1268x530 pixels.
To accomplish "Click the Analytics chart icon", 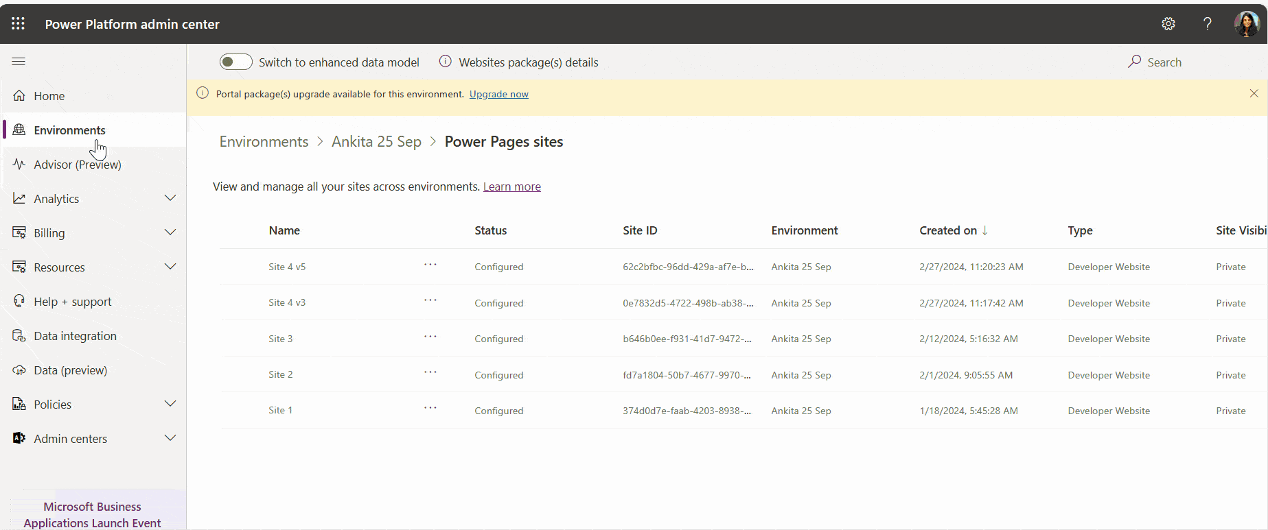I will tap(19, 198).
